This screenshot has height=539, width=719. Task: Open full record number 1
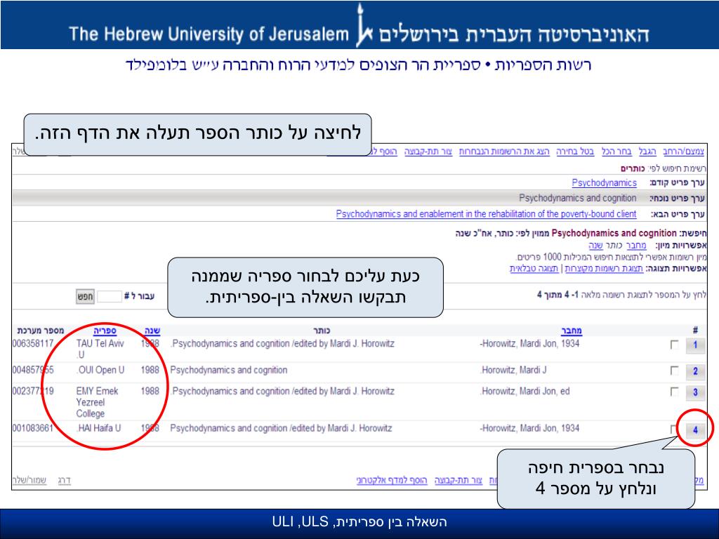click(695, 345)
